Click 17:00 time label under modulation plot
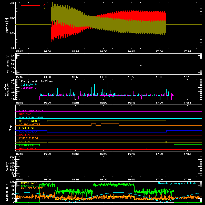The height and width of the screenshot is (205, 205). (x=159, y=103)
